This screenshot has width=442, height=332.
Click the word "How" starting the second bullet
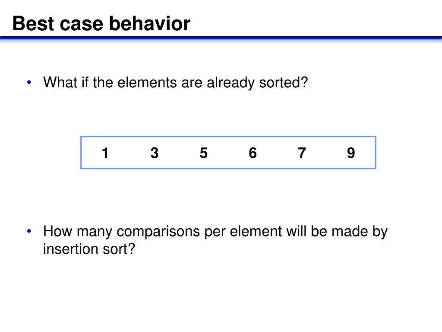pyautogui.click(x=58, y=231)
